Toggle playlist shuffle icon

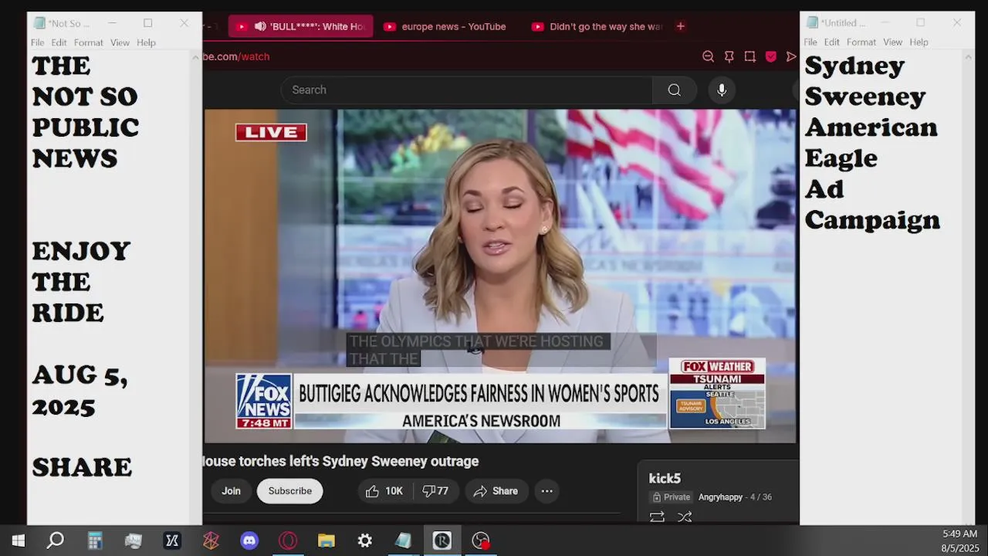point(685,517)
